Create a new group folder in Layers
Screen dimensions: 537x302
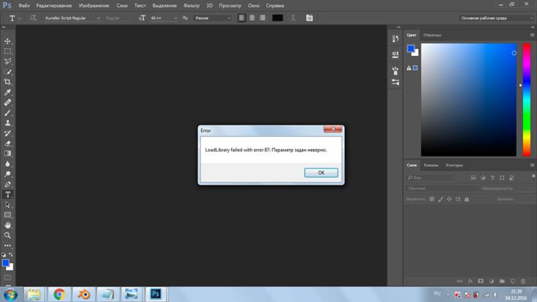[501, 281]
